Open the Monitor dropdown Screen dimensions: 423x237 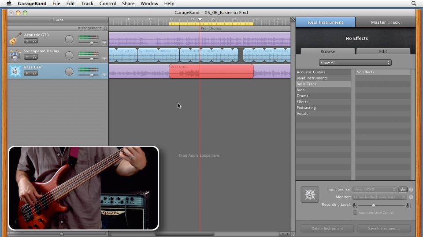coord(379,197)
